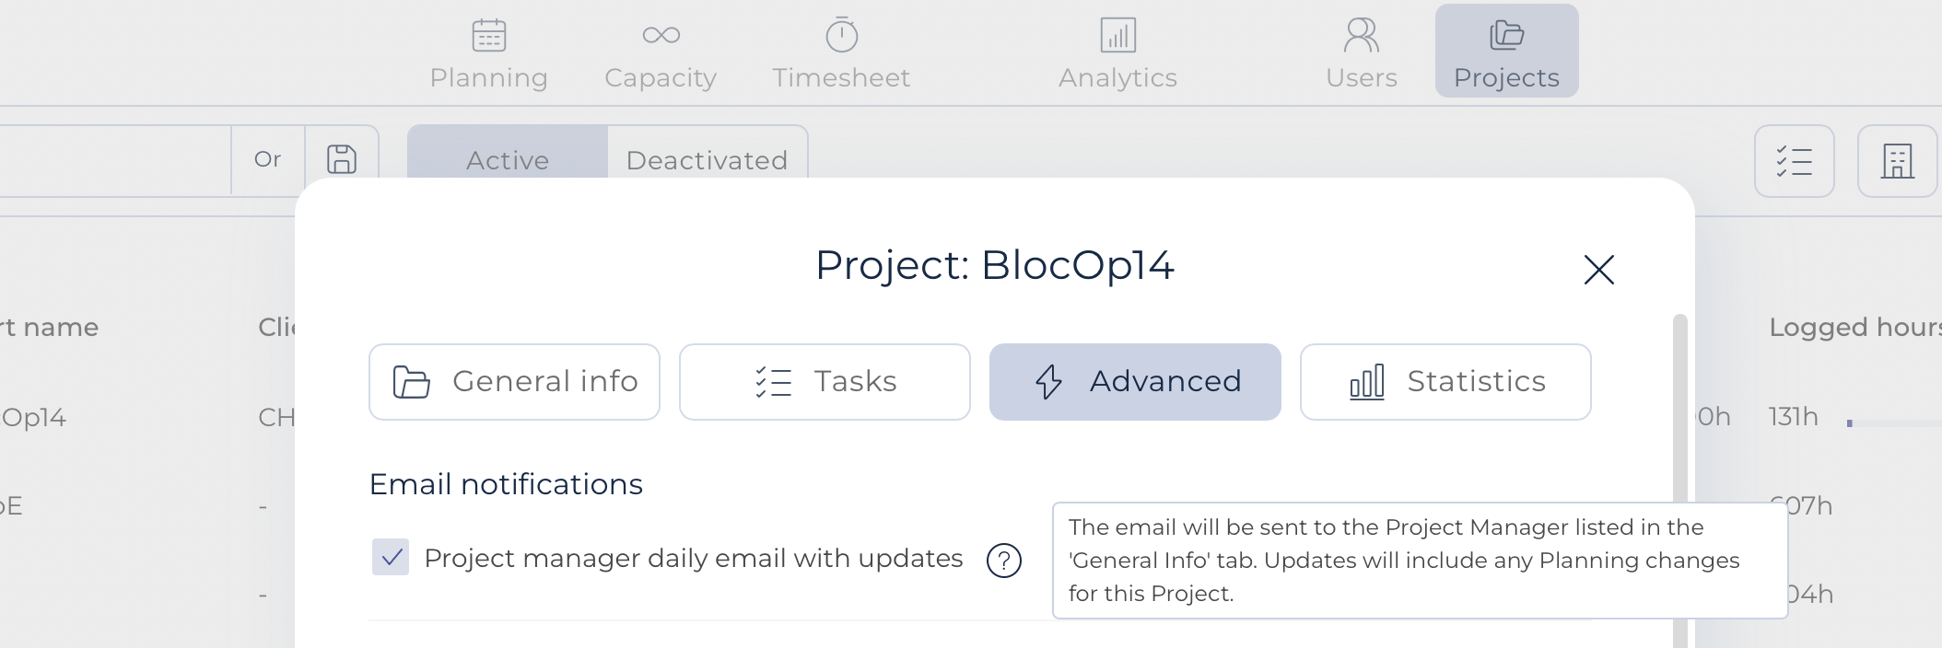Viewport: 1942px width, 648px height.
Task: Close the BlocOp14 project dialog
Action: [x=1598, y=270]
